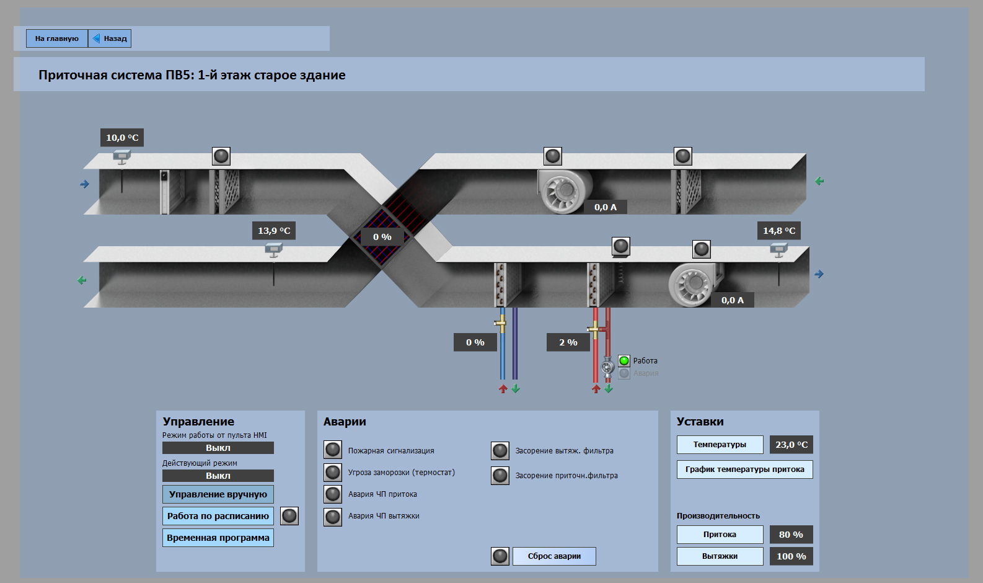The image size is (983, 583).
Task: Click the cooling coil valve on blue pipe
Action: [x=500, y=323]
